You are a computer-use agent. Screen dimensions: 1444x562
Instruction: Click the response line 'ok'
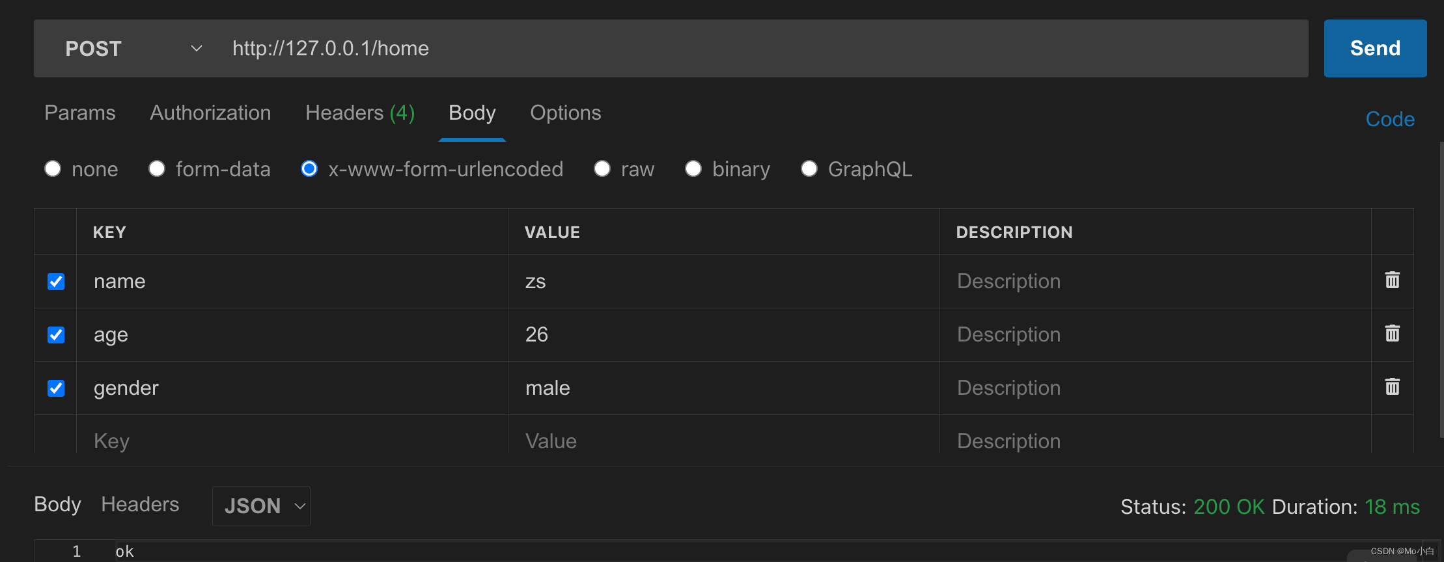click(x=124, y=552)
